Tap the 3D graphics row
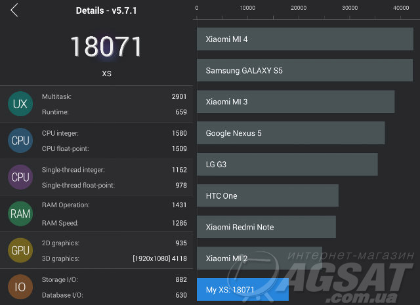 pyautogui.click(x=114, y=258)
